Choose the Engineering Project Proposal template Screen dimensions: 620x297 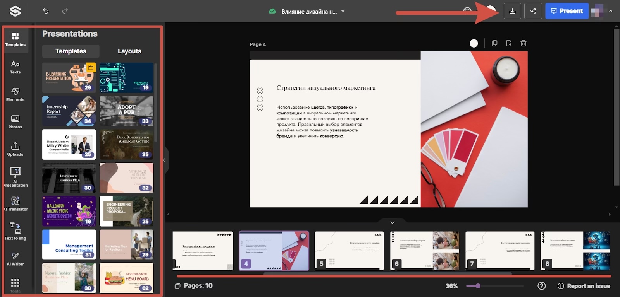tap(127, 211)
